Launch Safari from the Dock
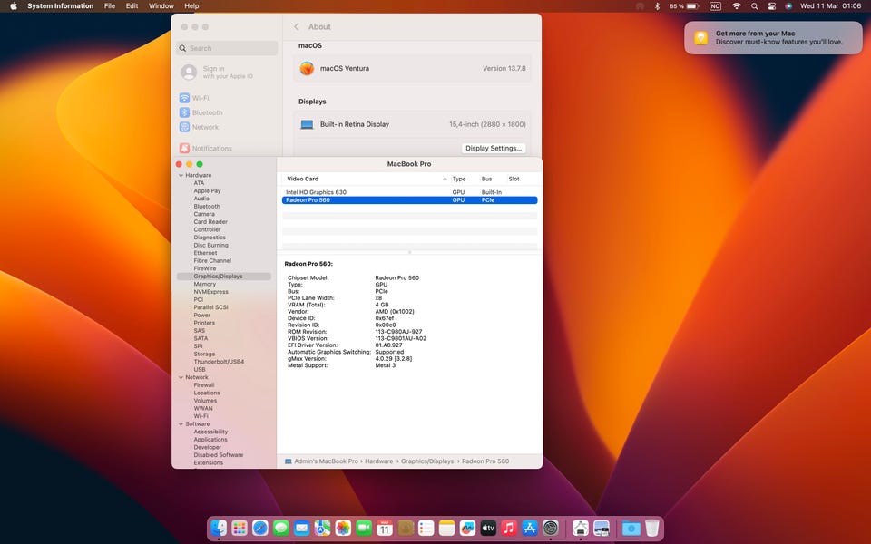This screenshot has height=544, width=871. click(260, 528)
